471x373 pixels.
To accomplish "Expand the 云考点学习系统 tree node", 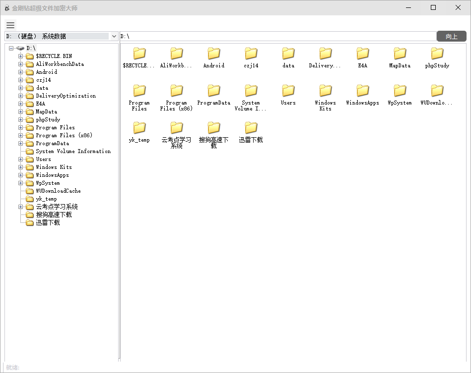I will pyautogui.click(x=21, y=207).
